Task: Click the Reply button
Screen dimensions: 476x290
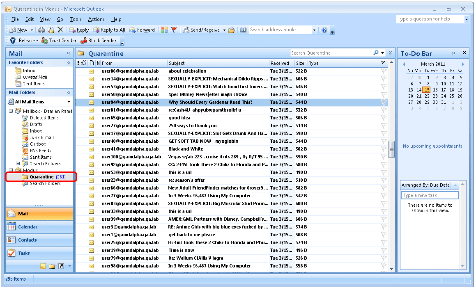Action: pyautogui.click(x=79, y=30)
